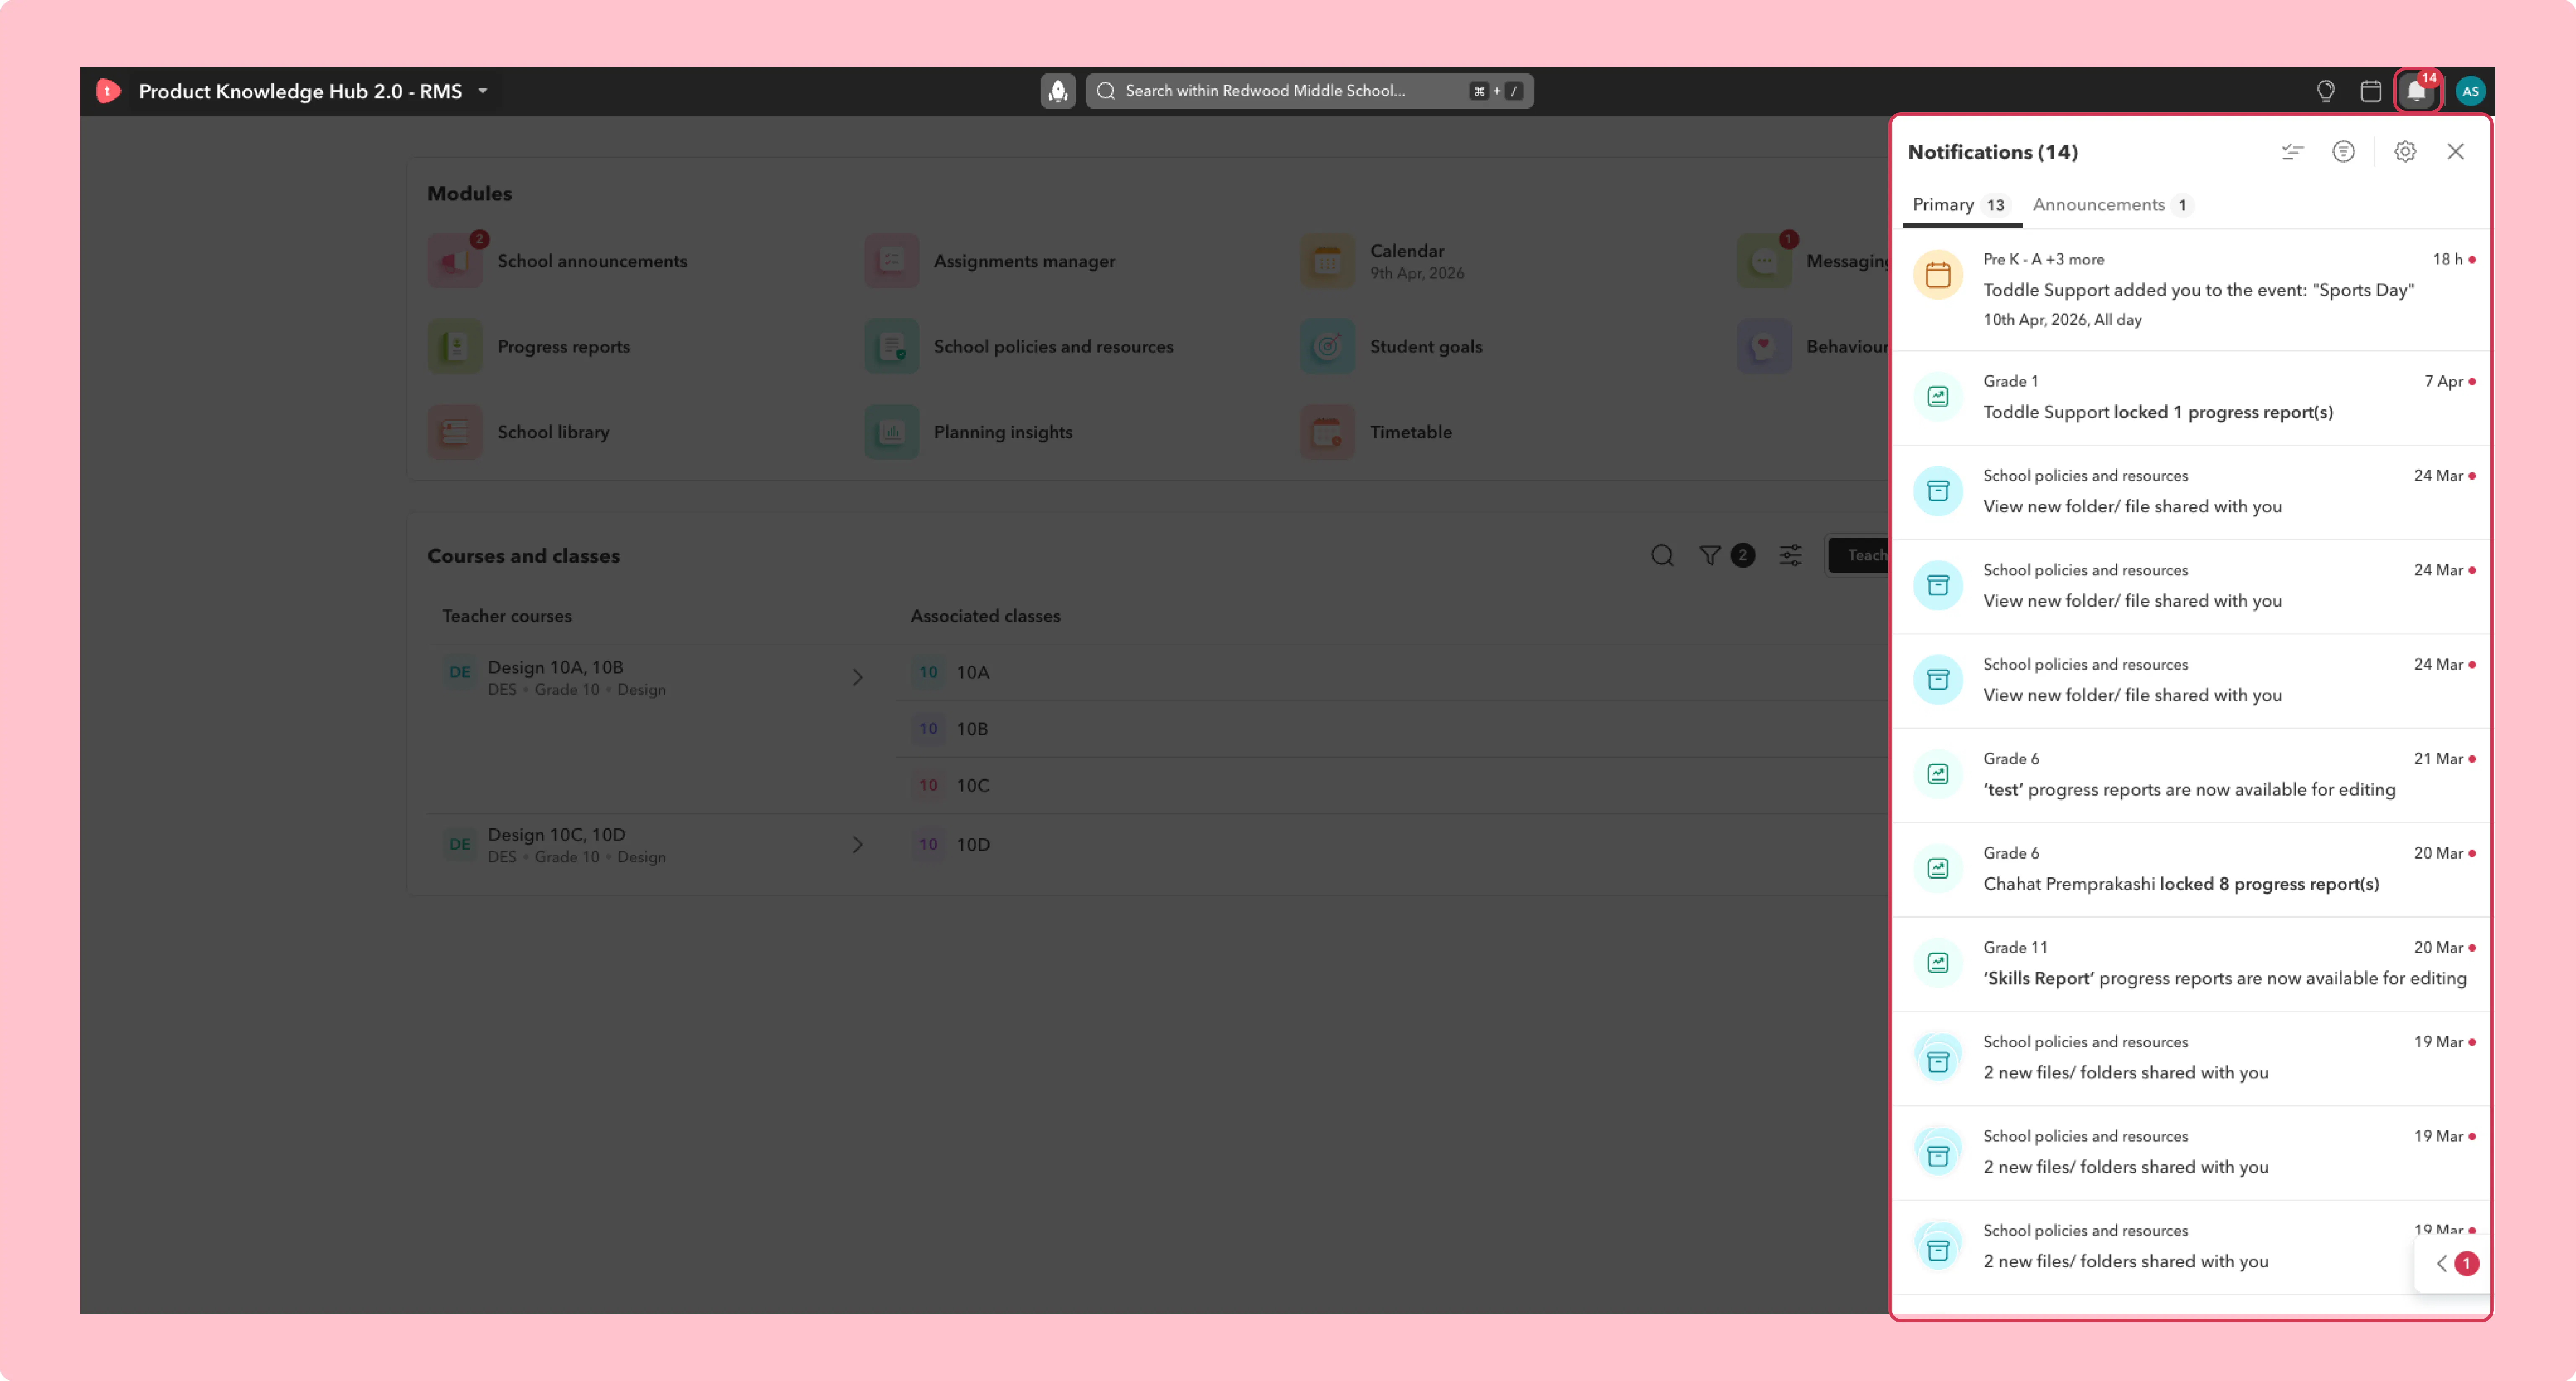Open courses display settings sliders icon
The image size is (2576, 1381).
tap(1791, 556)
